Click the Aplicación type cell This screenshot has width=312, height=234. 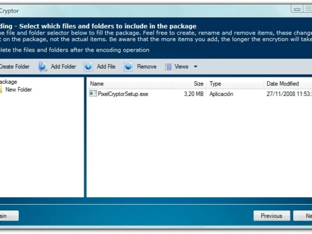[x=221, y=94]
